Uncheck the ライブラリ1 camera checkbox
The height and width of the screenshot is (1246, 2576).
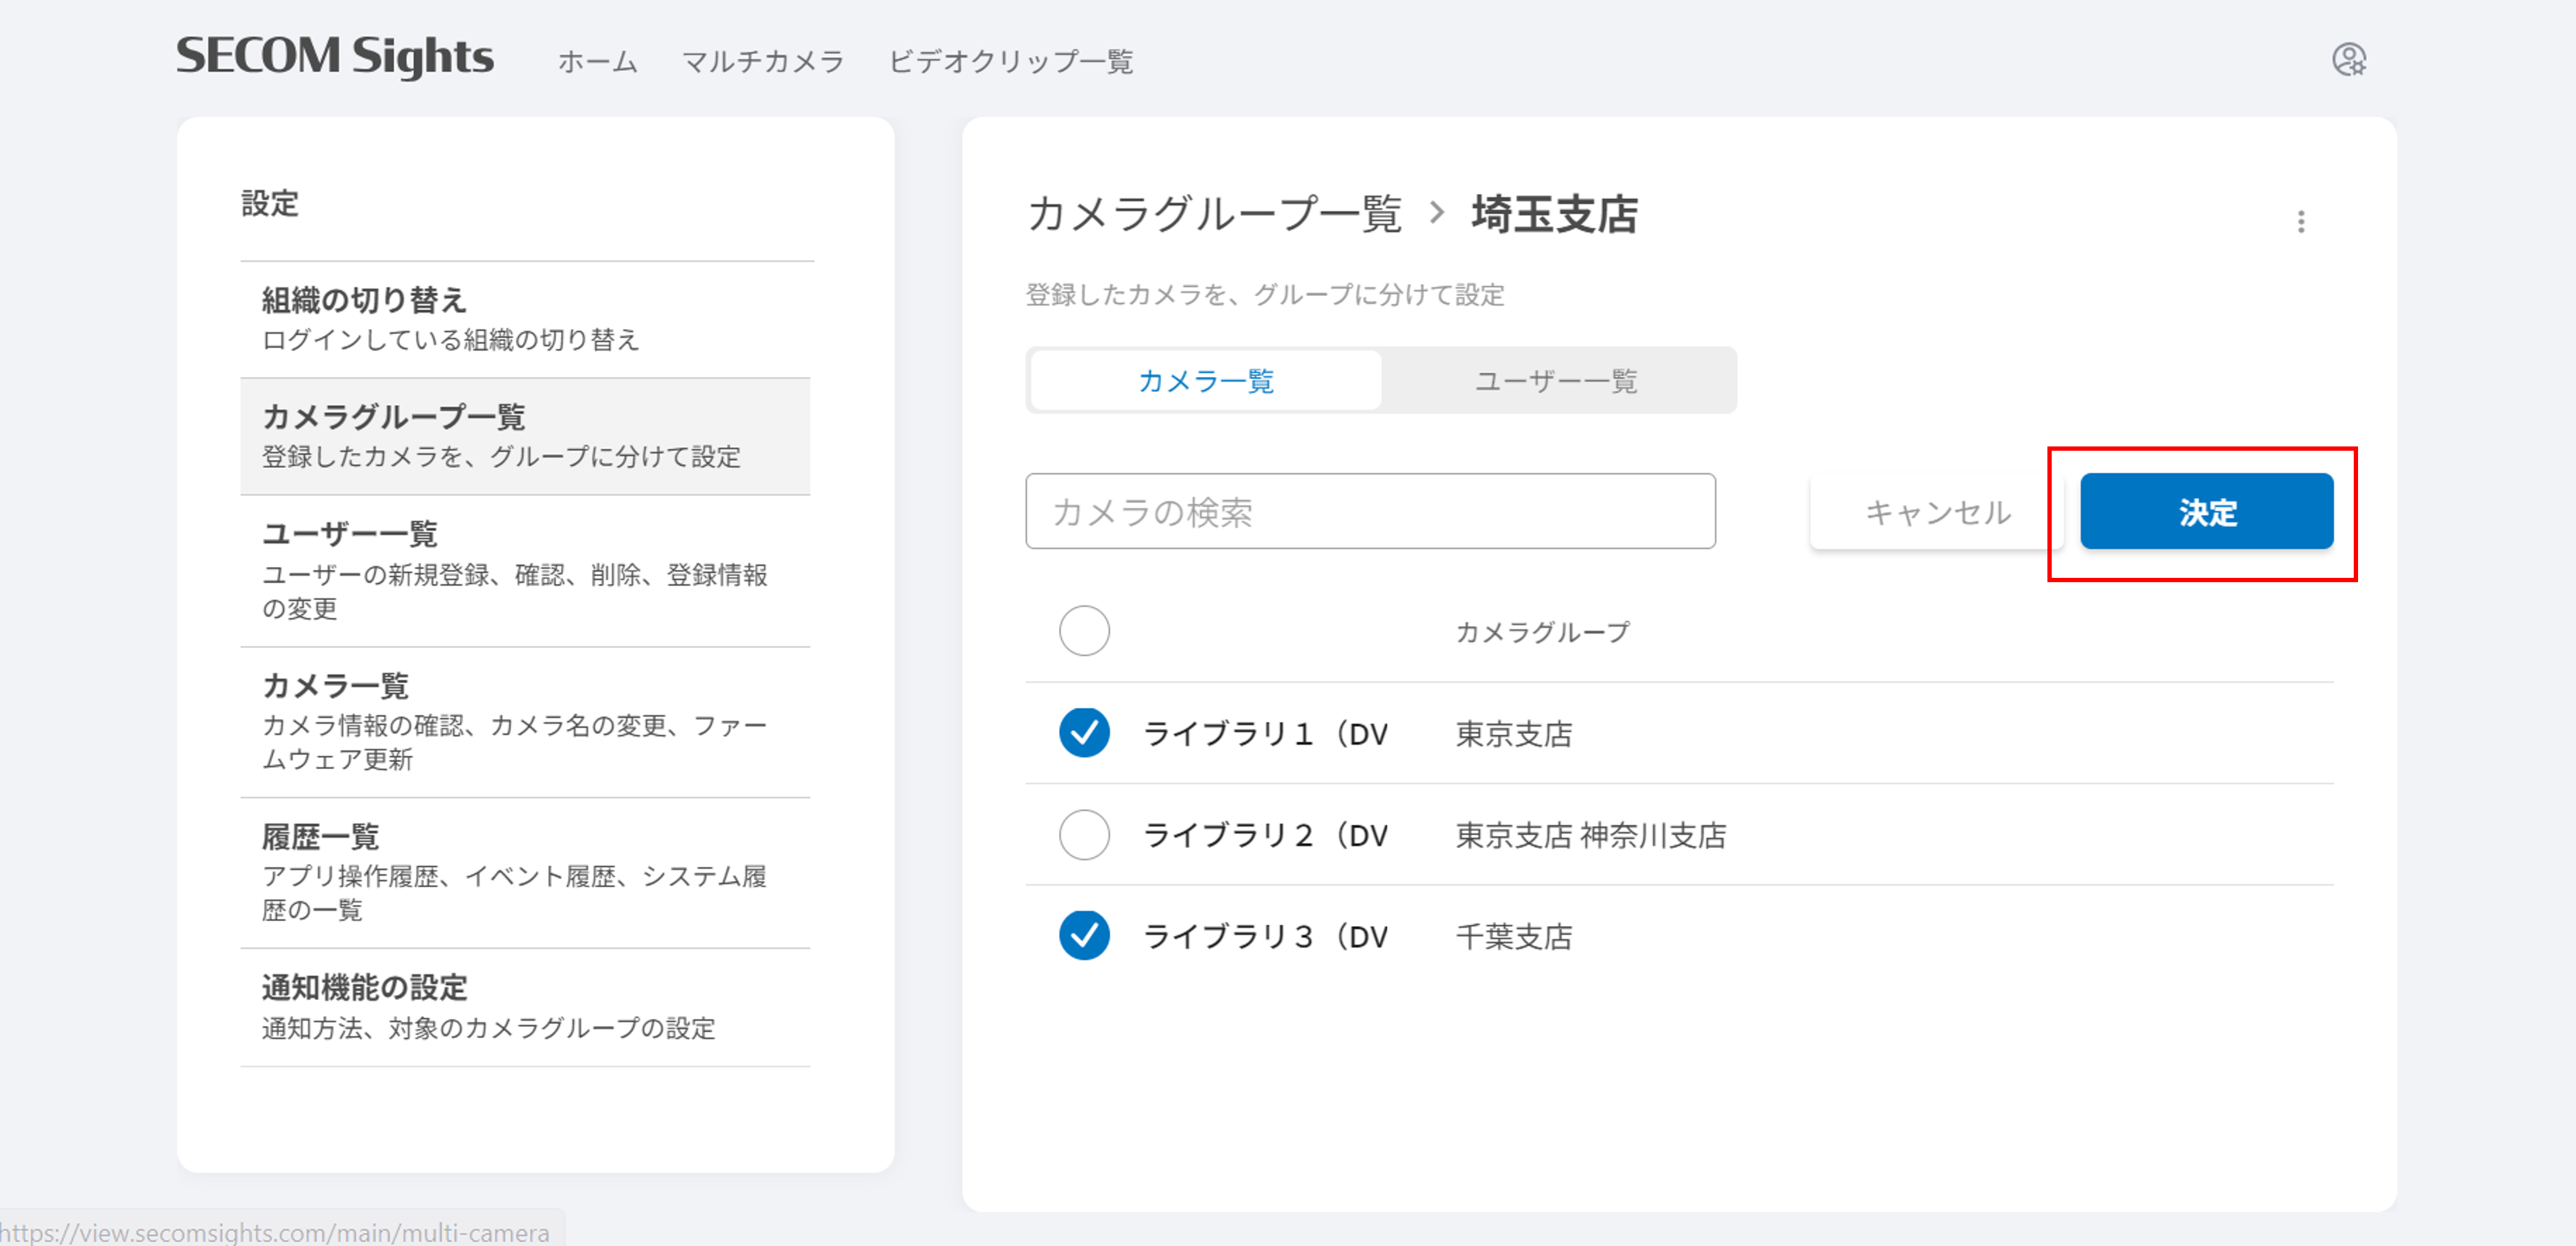coord(1084,733)
